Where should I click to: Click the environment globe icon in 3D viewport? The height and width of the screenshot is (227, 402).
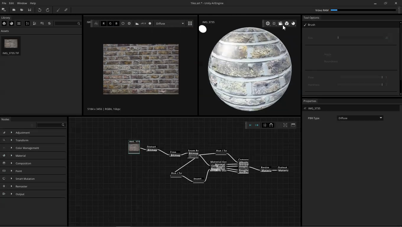(x=268, y=23)
